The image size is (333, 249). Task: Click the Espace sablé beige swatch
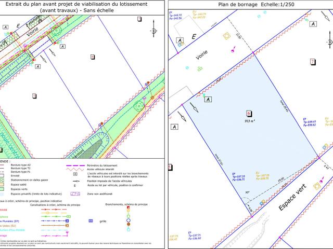[2, 185]
